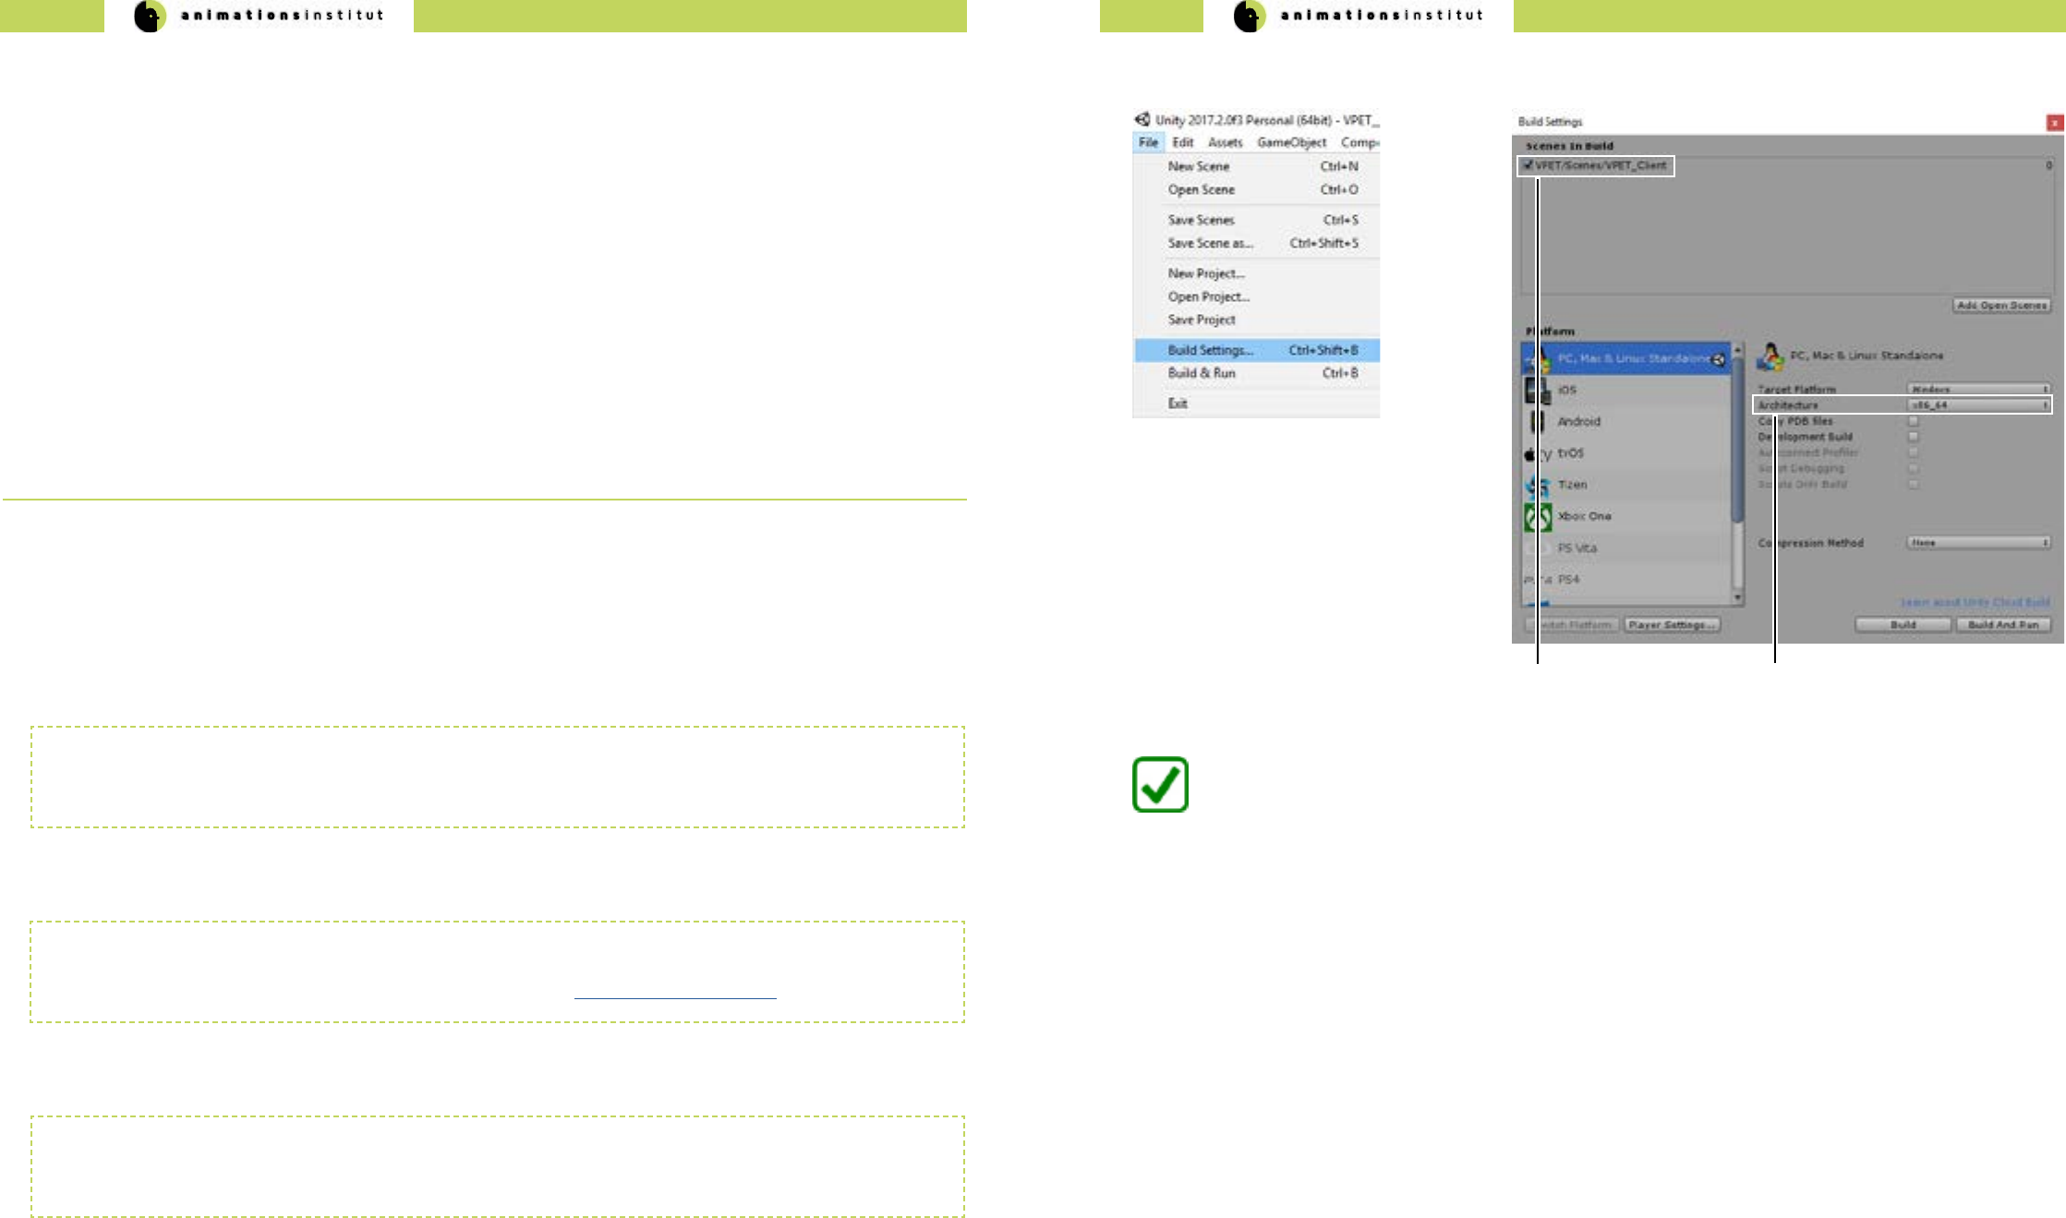
Task: Select the Android platform icon
Action: tap(1537, 422)
